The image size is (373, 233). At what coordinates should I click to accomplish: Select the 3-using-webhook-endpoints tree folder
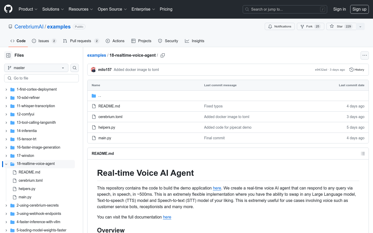coord(39,214)
